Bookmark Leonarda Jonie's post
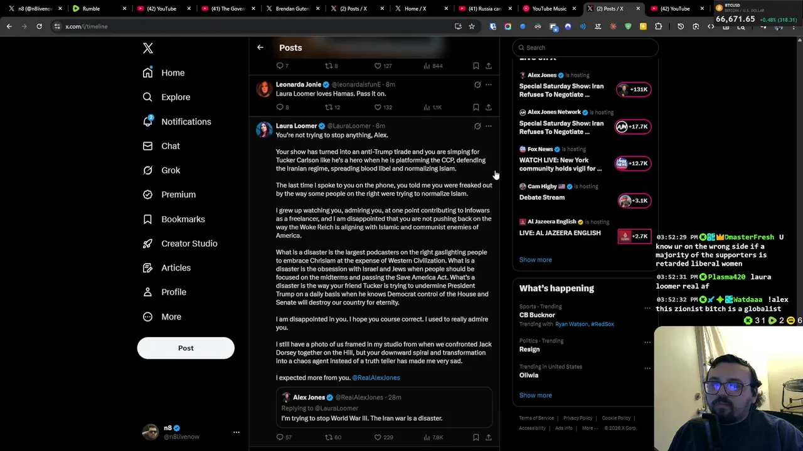The height and width of the screenshot is (451, 803). (x=476, y=107)
